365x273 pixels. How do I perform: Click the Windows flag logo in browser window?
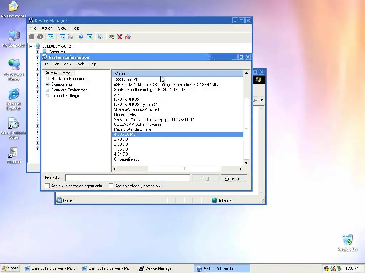point(258,80)
